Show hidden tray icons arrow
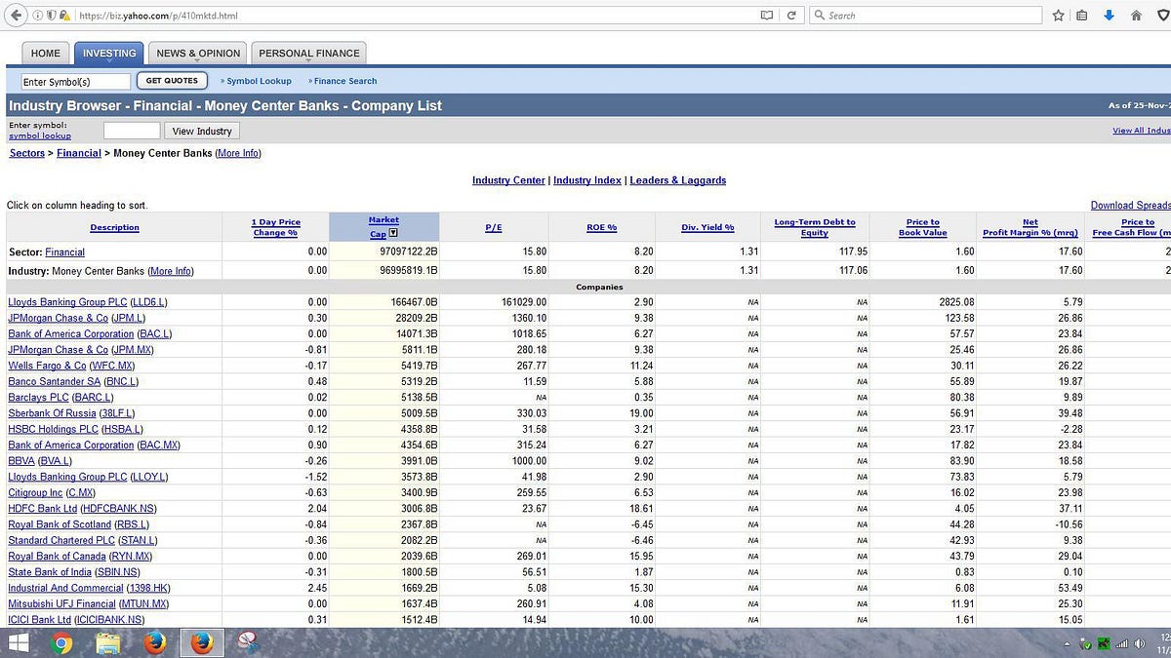1171x658 pixels. [x=1068, y=644]
